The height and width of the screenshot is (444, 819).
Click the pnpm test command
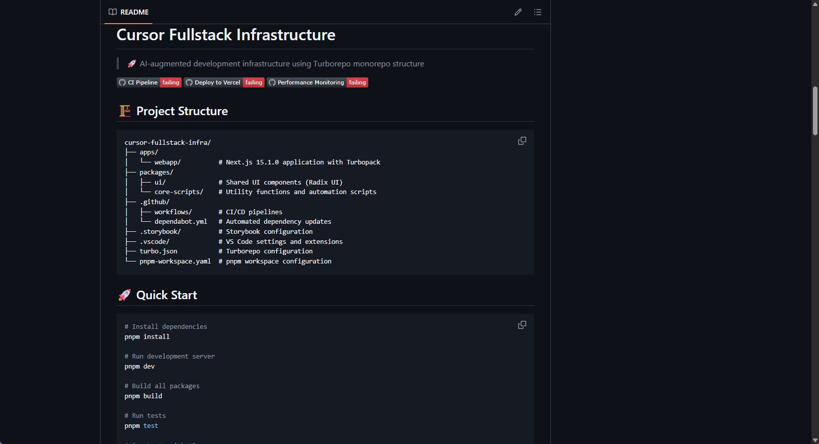tap(141, 426)
